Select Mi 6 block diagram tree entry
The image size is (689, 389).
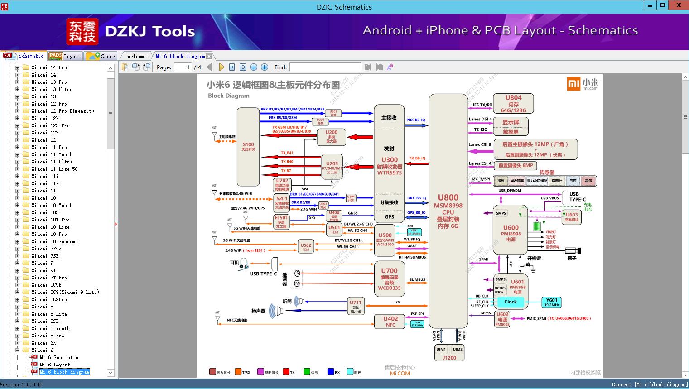(64, 372)
